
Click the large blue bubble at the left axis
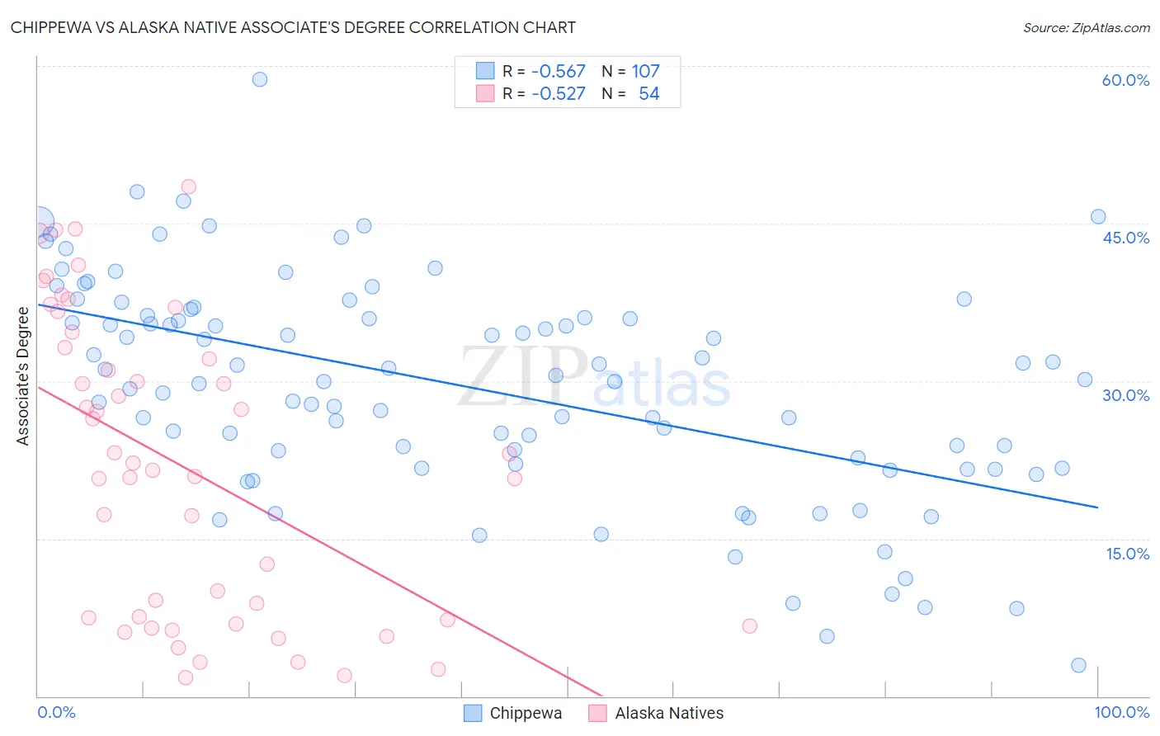point(39,223)
